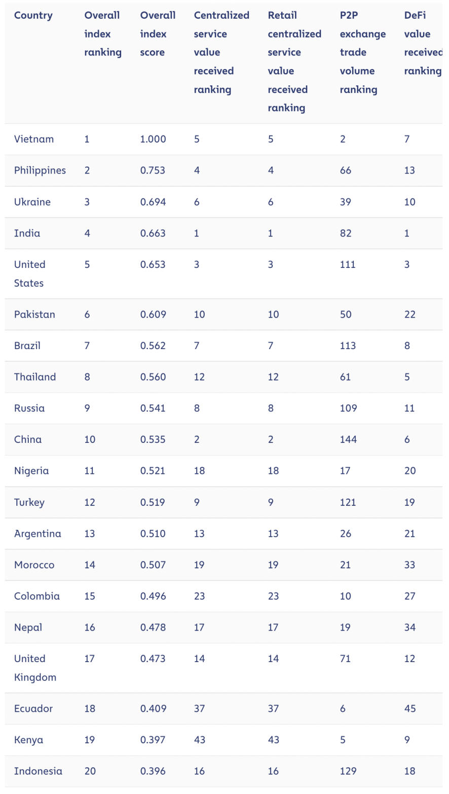Select China's P2P ranking value 144
Viewport: 449px width, 794px height.
[348, 440]
